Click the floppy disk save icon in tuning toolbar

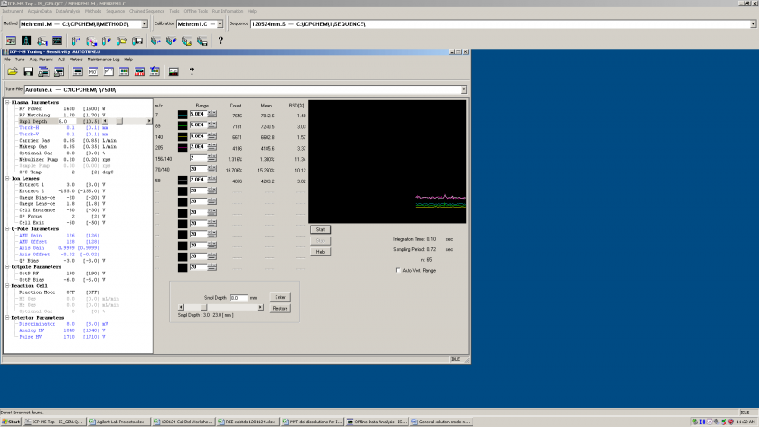click(30, 71)
